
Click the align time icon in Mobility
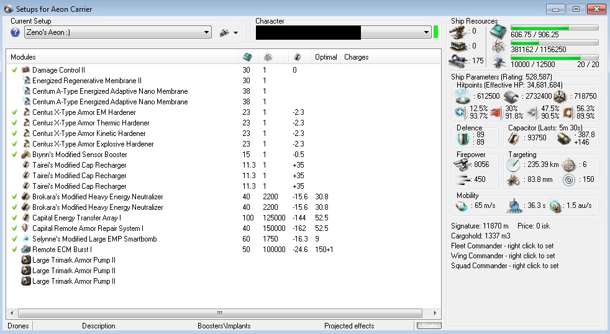point(514,205)
